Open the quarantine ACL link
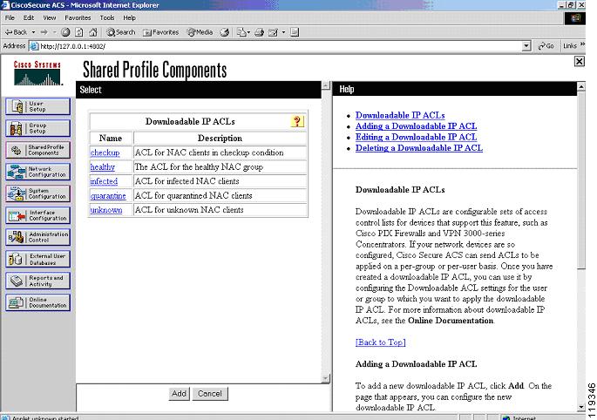Viewport: 597px width, 420px height. [x=108, y=195]
